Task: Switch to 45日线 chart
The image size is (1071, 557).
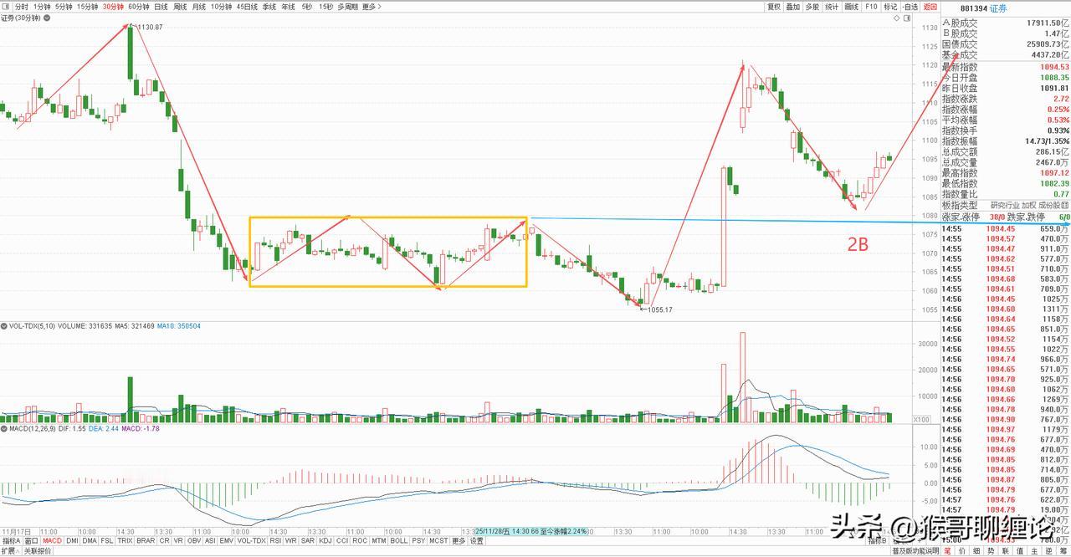Action: tap(247, 7)
